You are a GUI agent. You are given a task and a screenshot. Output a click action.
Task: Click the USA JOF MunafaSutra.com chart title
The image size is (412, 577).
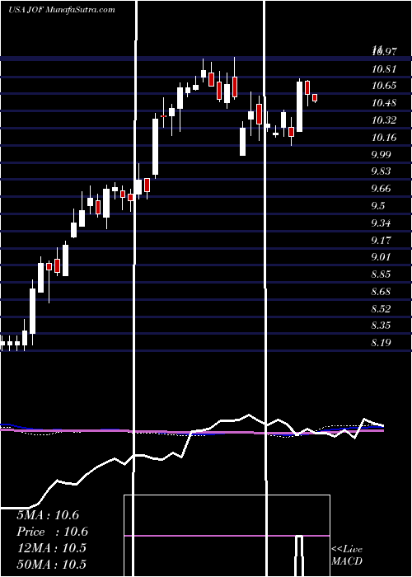[x=62, y=10]
